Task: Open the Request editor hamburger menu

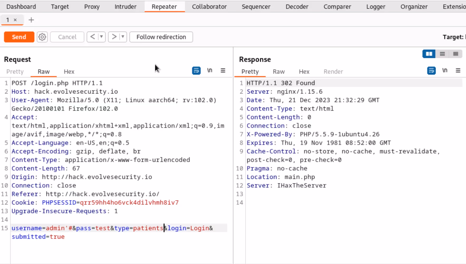Action: pyautogui.click(x=223, y=70)
